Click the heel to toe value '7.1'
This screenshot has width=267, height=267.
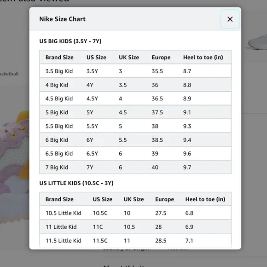[189, 240]
